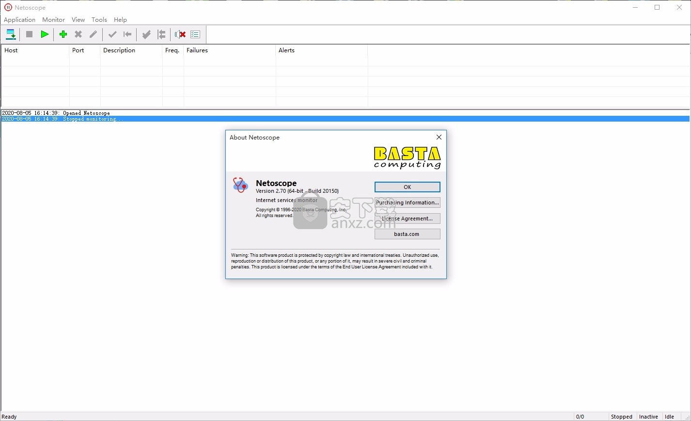Click the speaker with red X icon
The width and height of the screenshot is (691, 421).
coord(180,34)
